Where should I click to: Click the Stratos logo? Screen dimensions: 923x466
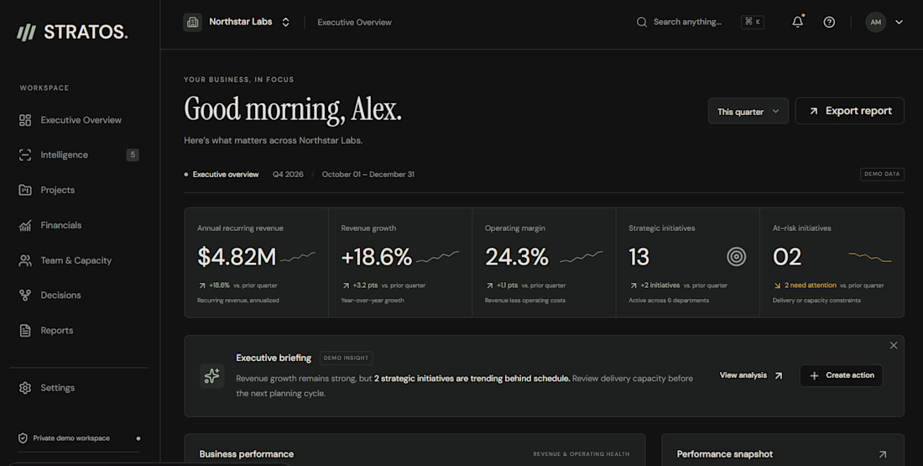click(x=72, y=32)
